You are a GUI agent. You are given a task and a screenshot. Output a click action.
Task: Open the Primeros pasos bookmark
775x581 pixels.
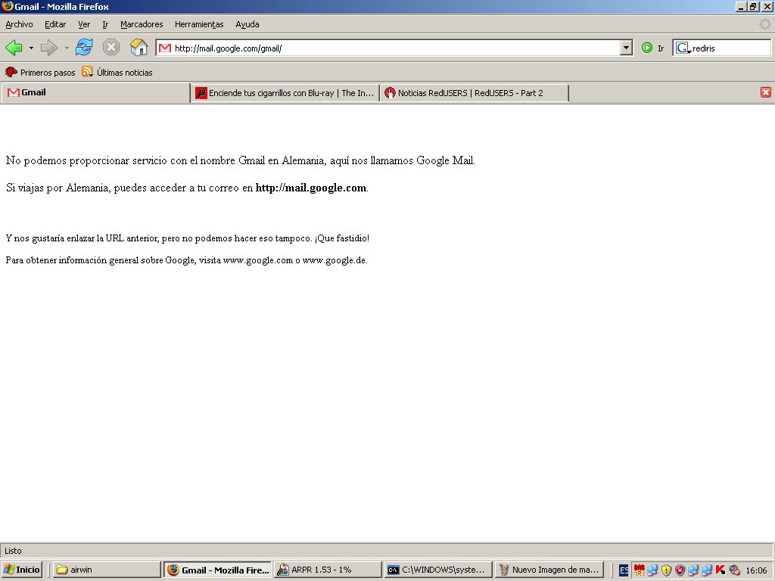click(x=40, y=72)
